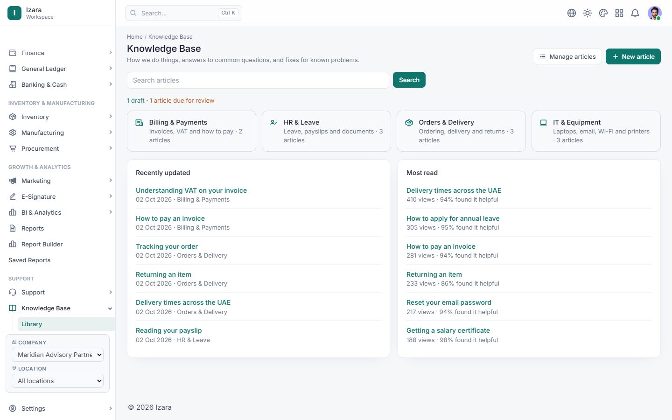Click the Izara workspace logo icon
This screenshot has height=420, width=672.
click(14, 13)
